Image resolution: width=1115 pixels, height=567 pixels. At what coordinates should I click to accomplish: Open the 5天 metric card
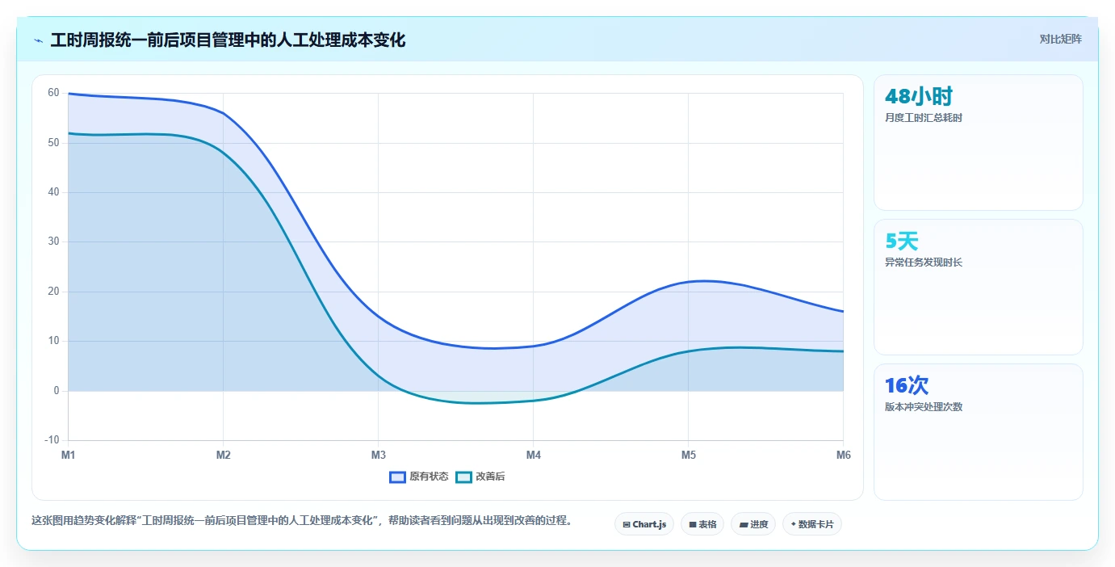978,287
